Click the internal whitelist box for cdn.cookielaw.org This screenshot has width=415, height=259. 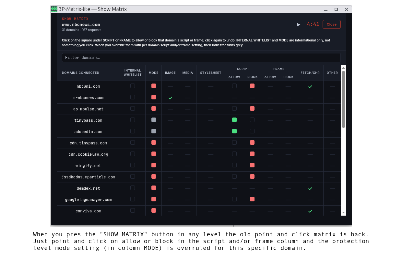(x=133, y=154)
